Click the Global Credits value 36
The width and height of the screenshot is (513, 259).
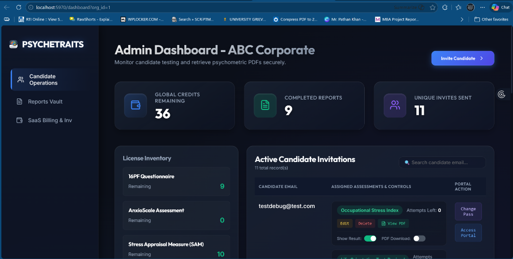[163, 113]
